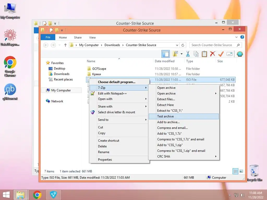Click the Chrome icon on the taskbar
The image size is (267, 200).
tap(37, 195)
